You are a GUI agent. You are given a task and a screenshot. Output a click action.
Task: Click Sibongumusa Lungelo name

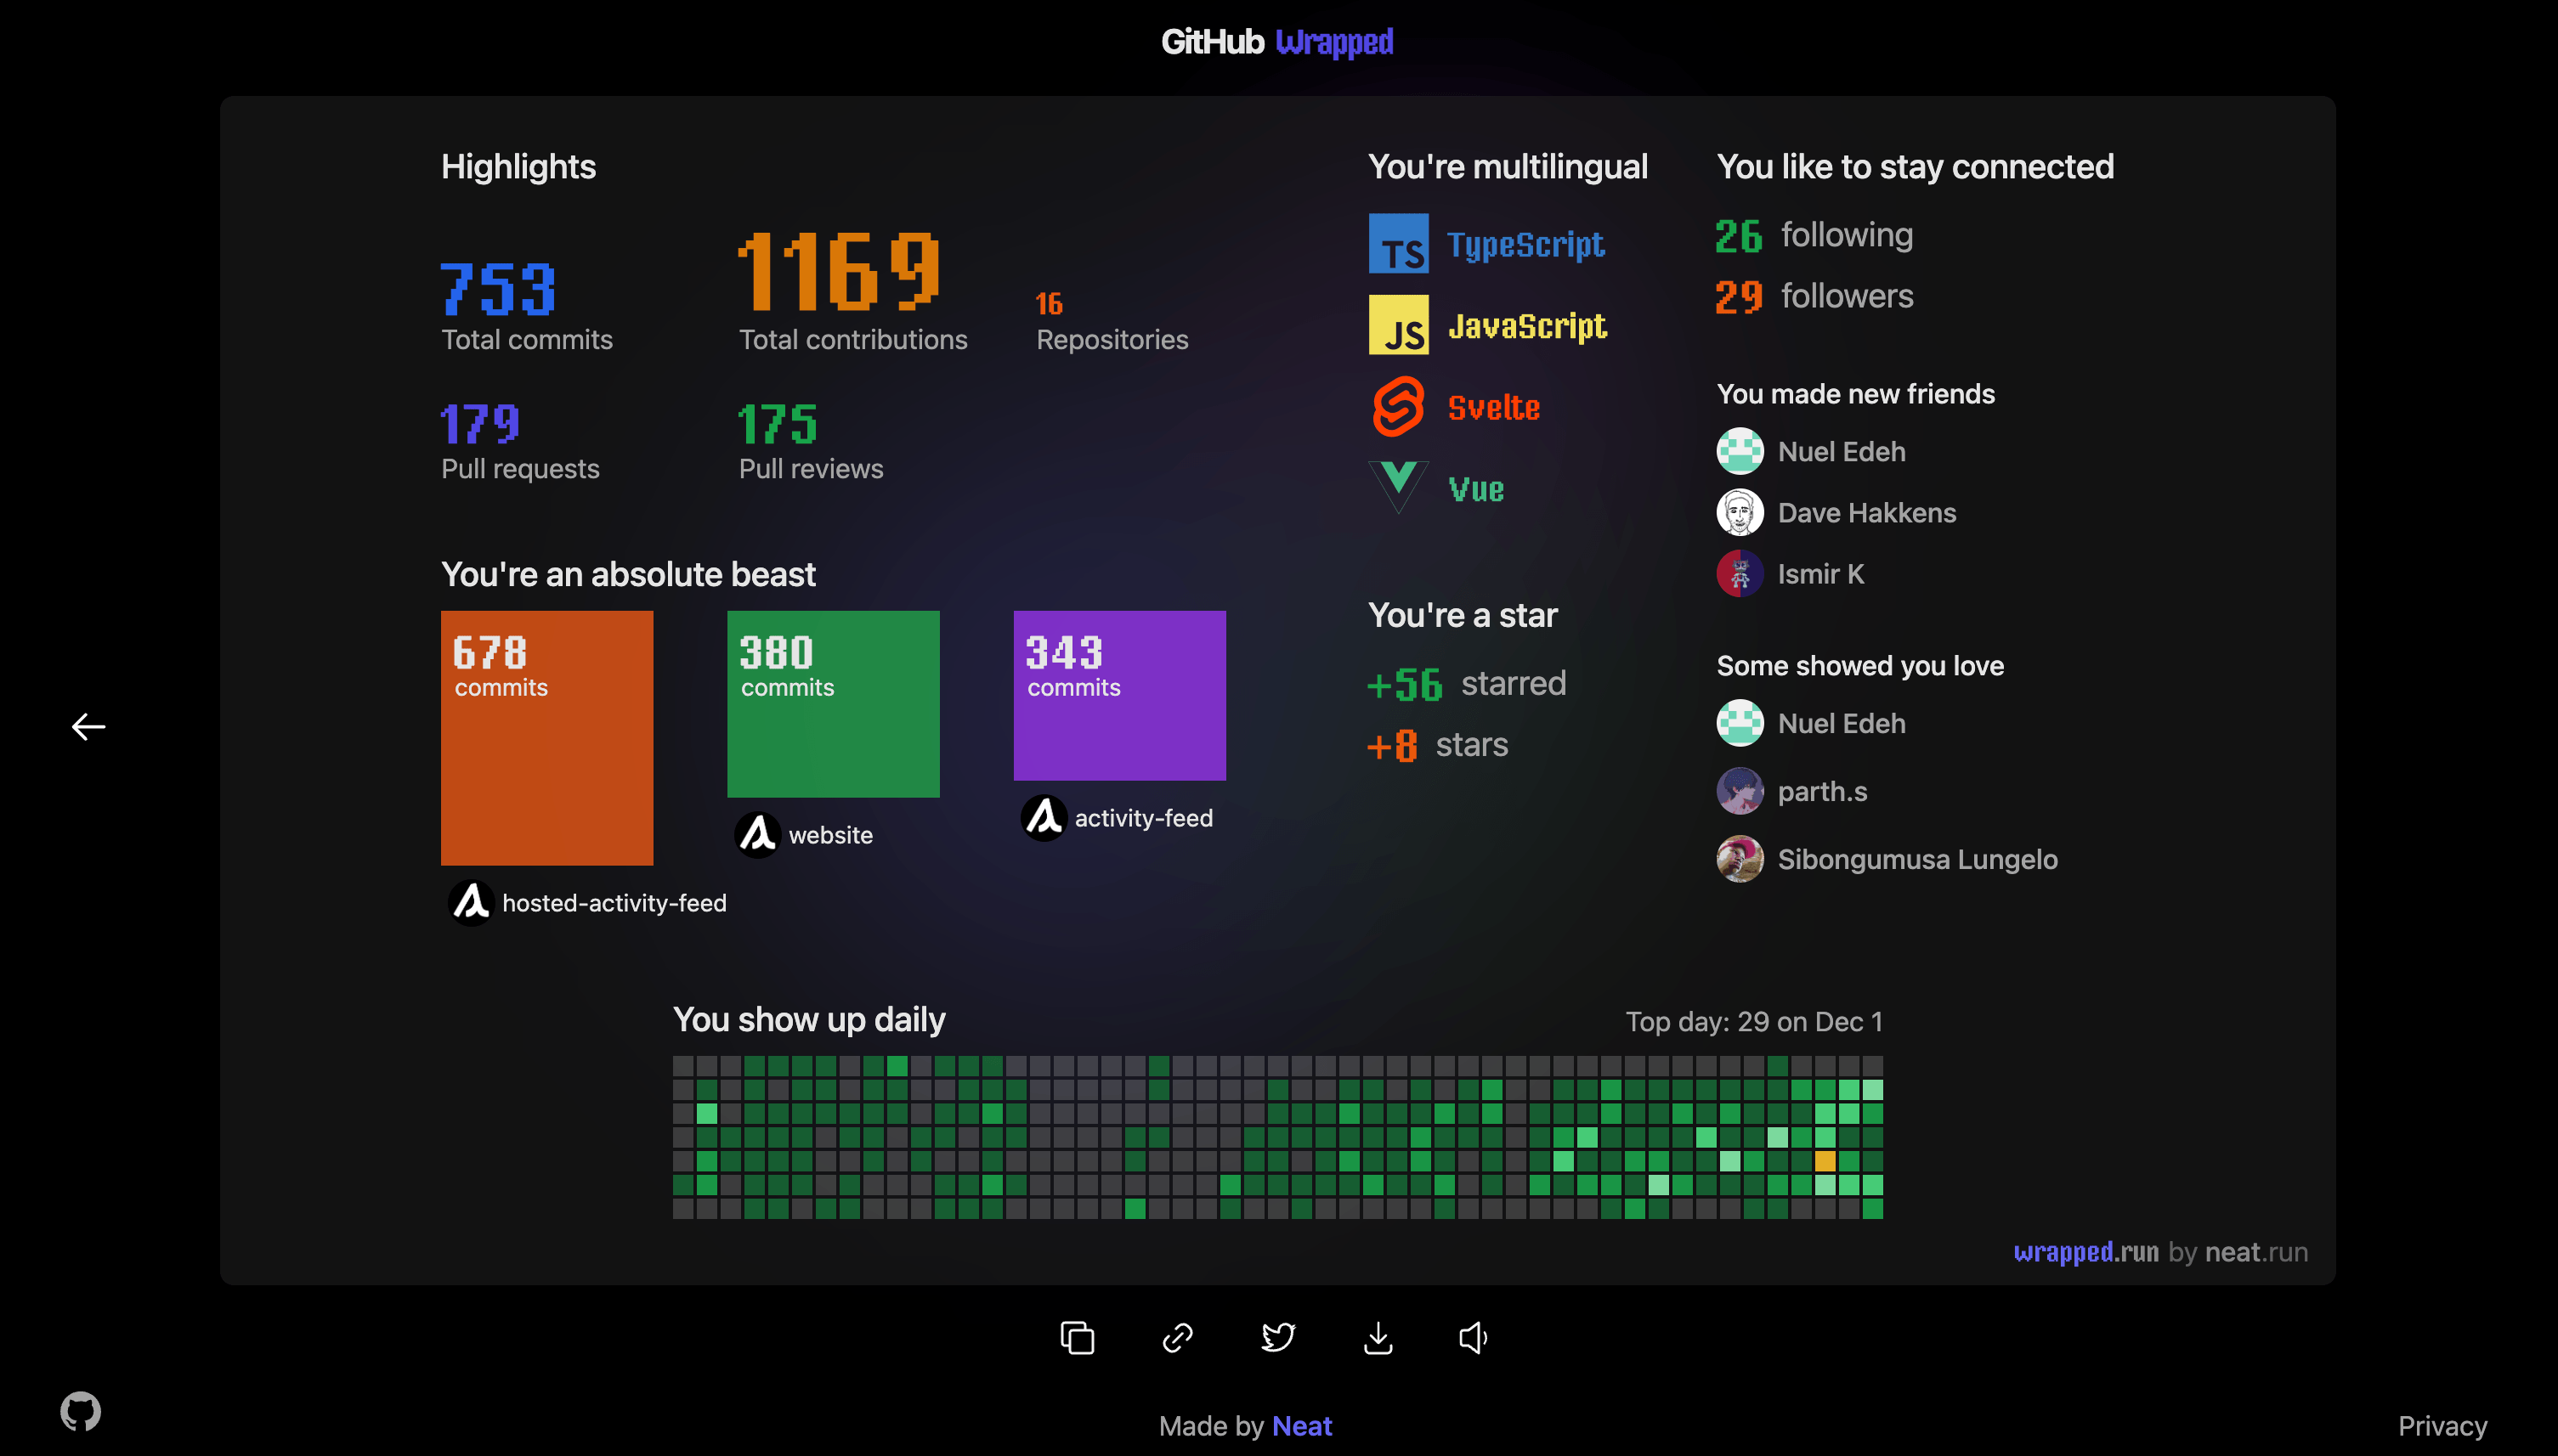point(1918,860)
